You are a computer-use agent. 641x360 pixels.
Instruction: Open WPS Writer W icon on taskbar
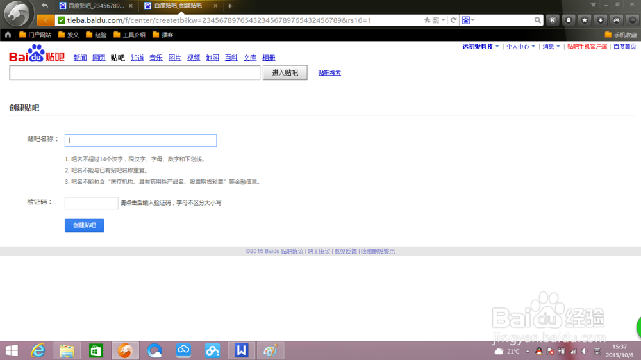pyautogui.click(x=242, y=350)
